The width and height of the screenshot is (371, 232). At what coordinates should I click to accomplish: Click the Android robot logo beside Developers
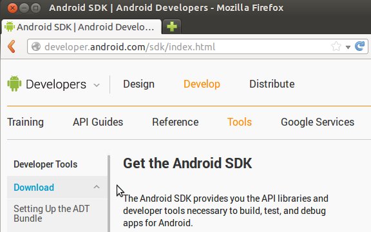14,84
